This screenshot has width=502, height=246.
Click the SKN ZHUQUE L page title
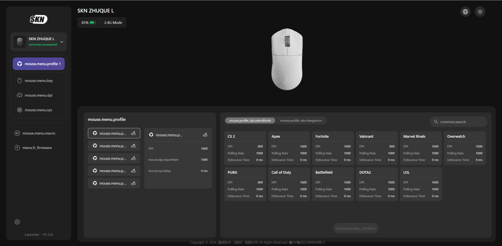(96, 11)
